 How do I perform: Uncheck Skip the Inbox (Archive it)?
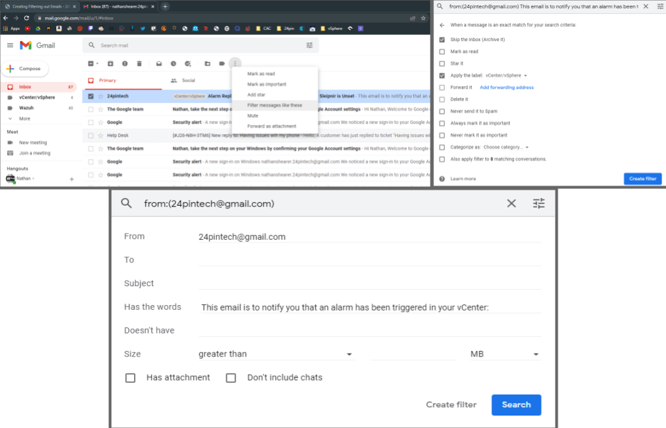pos(441,39)
